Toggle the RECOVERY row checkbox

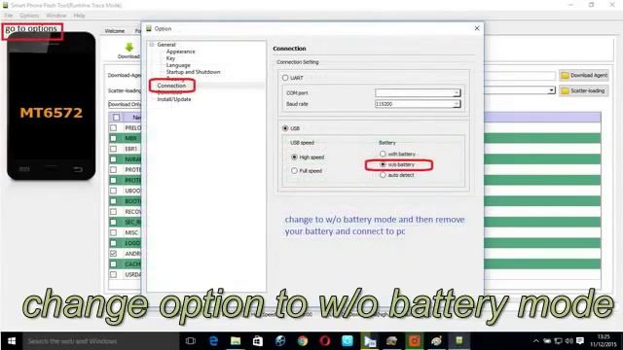coord(114,212)
